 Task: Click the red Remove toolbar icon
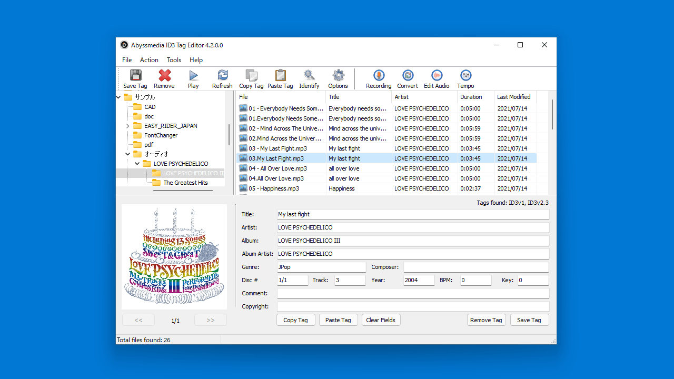point(164,75)
